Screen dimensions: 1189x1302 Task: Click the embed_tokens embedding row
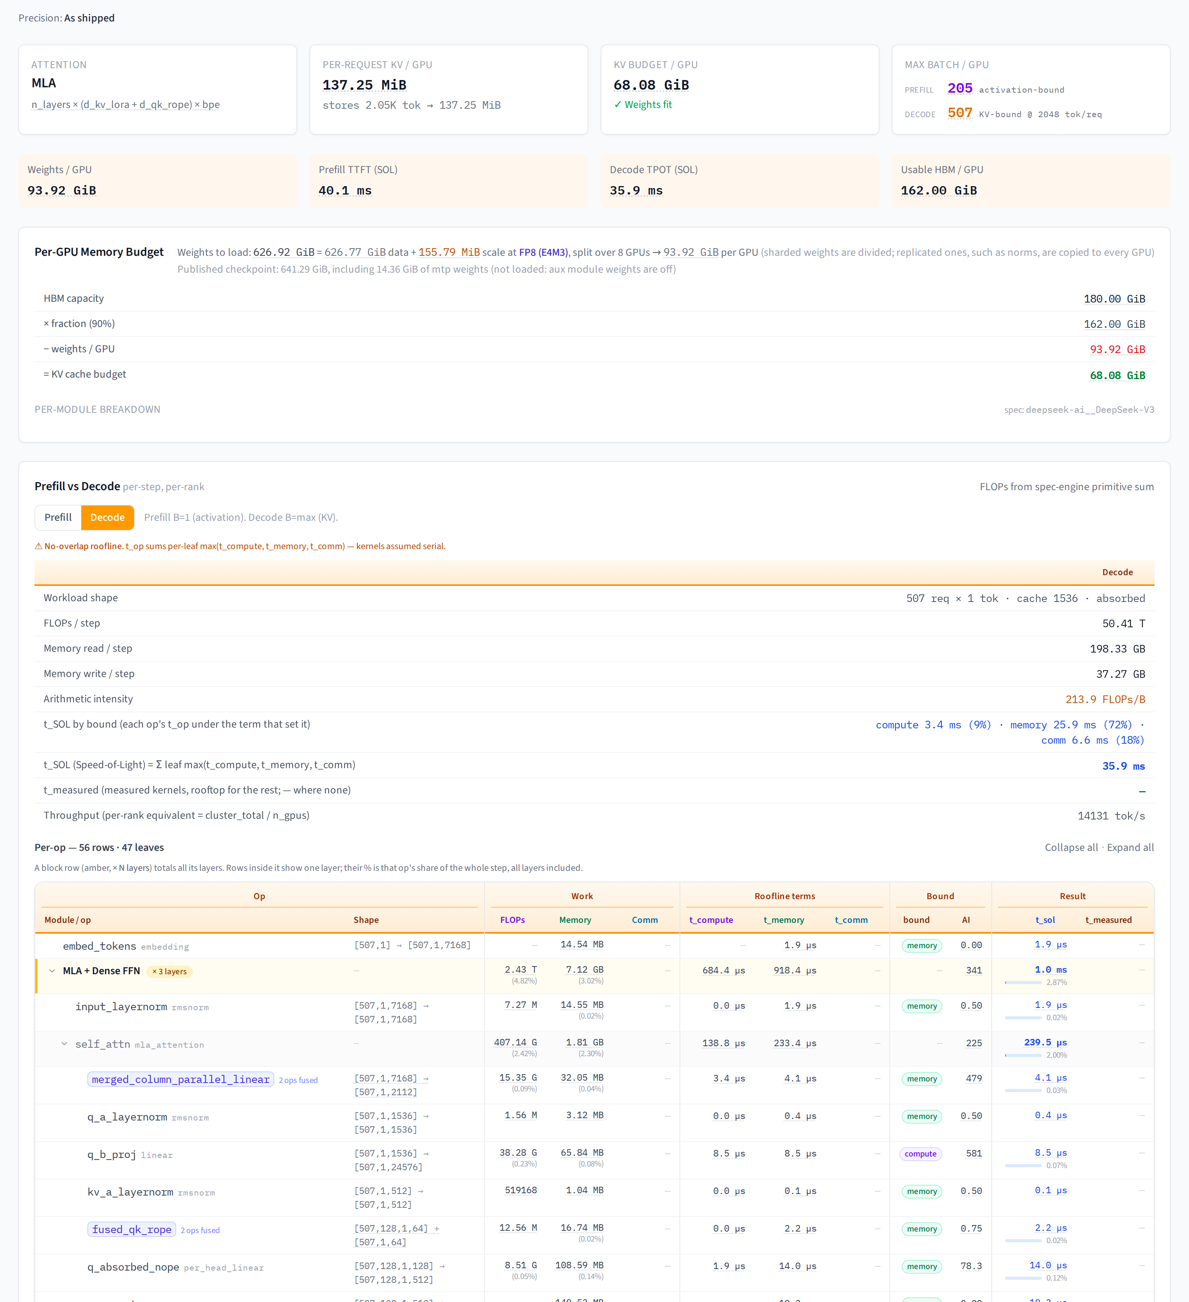click(x=594, y=945)
